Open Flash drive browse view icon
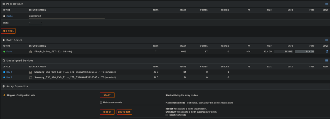The height and width of the screenshot is (119, 330). [327, 52]
